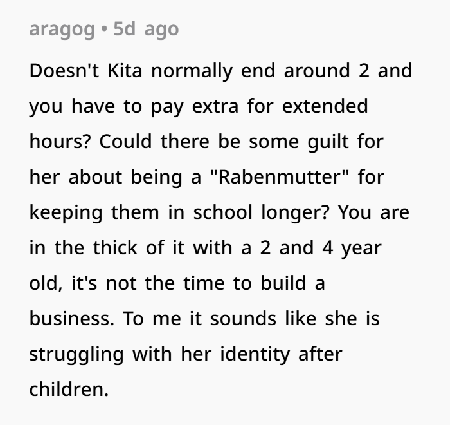Click the word "Rabenmutter" in the comment

click(278, 177)
